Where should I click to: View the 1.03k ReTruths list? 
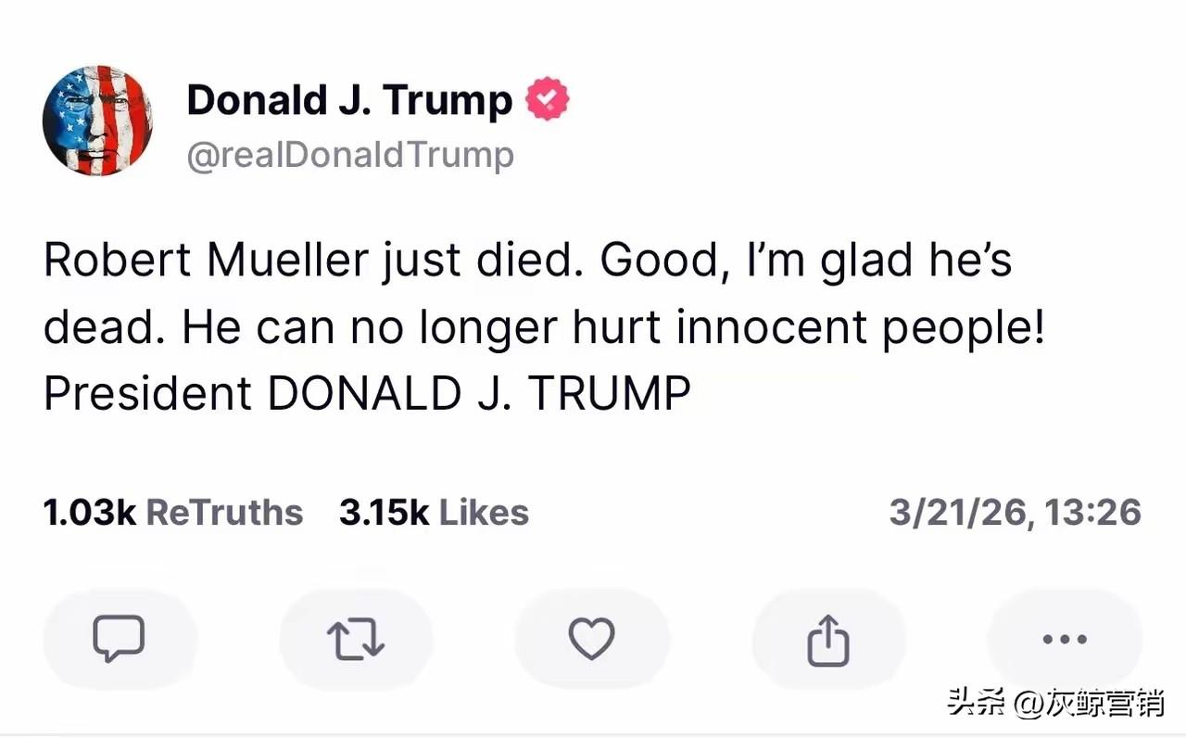pos(173,512)
